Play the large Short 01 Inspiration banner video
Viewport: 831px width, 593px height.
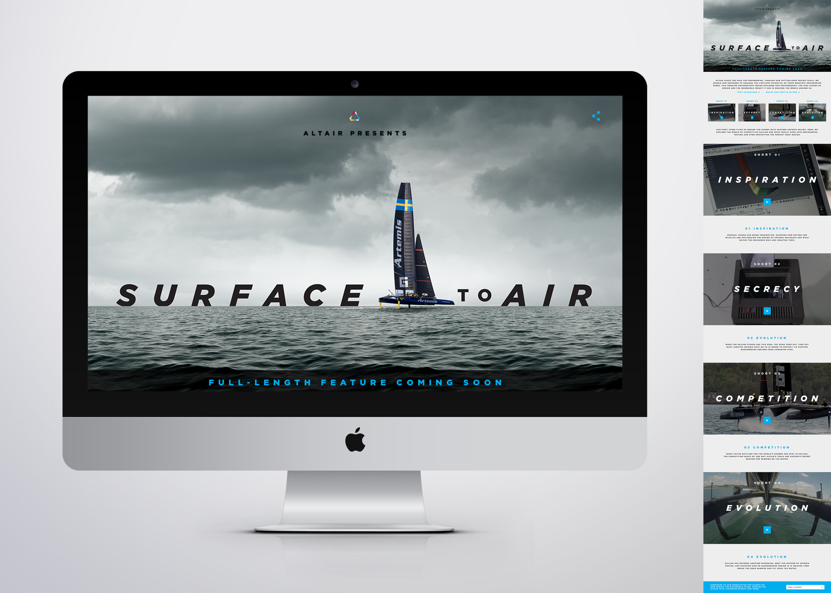coord(767,202)
